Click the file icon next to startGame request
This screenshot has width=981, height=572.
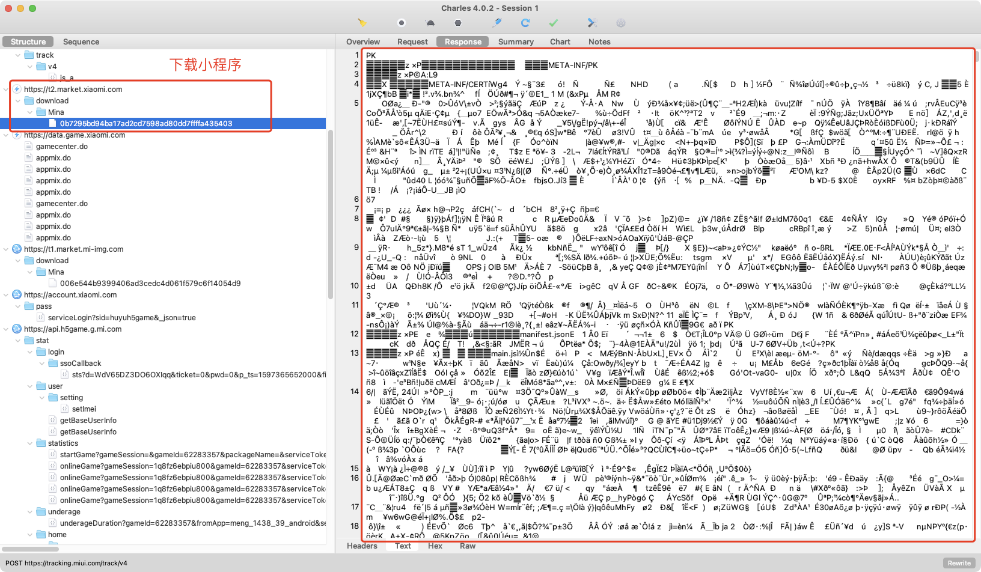(x=53, y=455)
